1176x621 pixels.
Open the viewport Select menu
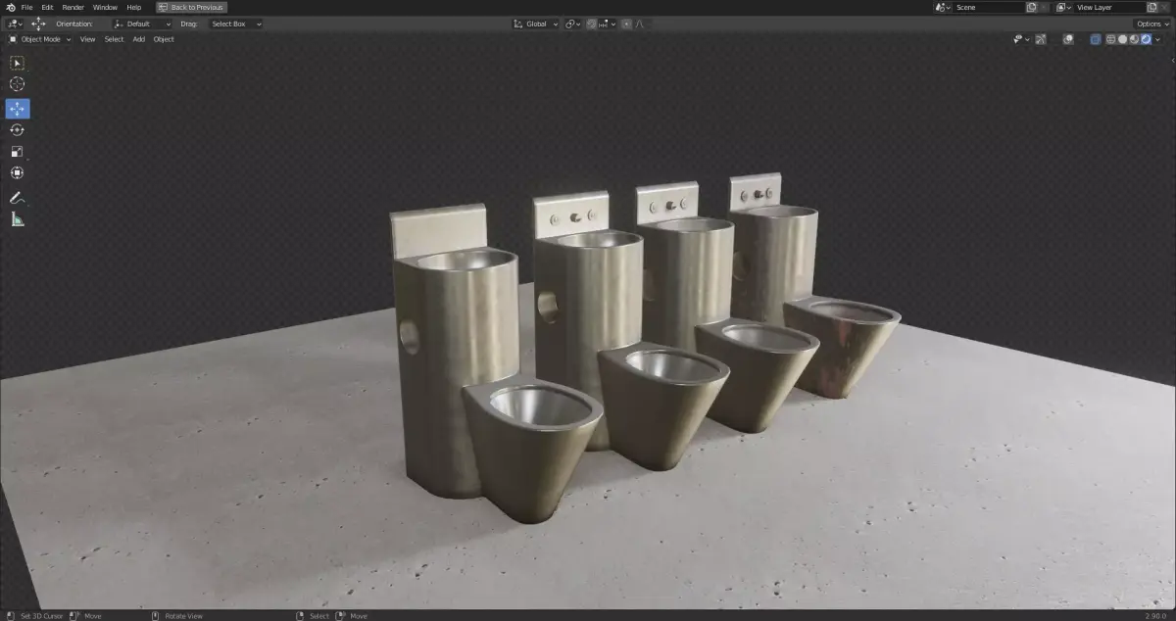[x=115, y=39]
